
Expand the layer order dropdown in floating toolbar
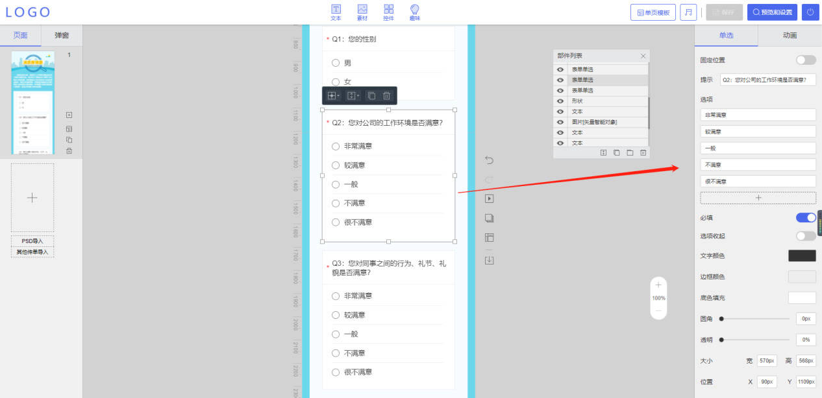click(x=353, y=96)
